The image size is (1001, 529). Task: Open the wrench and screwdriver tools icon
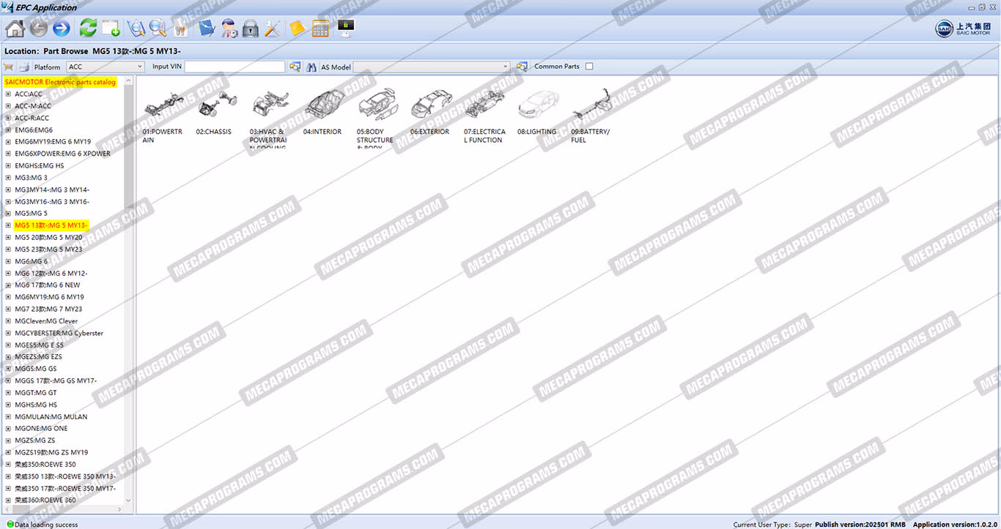coord(273,29)
